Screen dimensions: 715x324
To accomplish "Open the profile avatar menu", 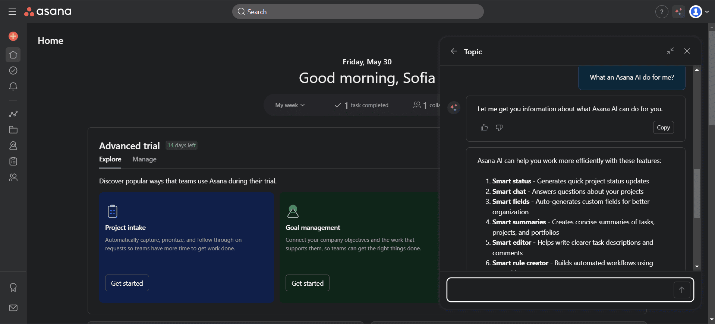I will [x=699, y=12].
